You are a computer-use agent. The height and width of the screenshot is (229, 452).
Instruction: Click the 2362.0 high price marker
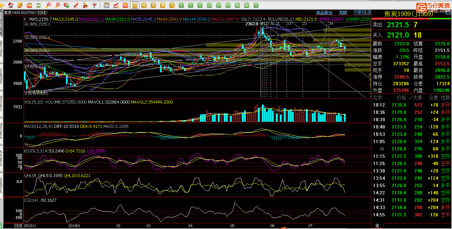click(x=252, y=24)
